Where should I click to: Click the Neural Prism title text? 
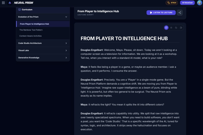click(x=23, y=3)
